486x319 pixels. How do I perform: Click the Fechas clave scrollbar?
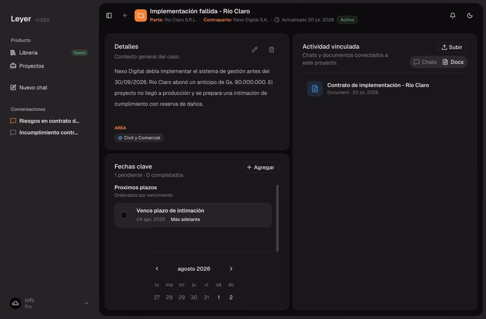click(x=277, y=218)
